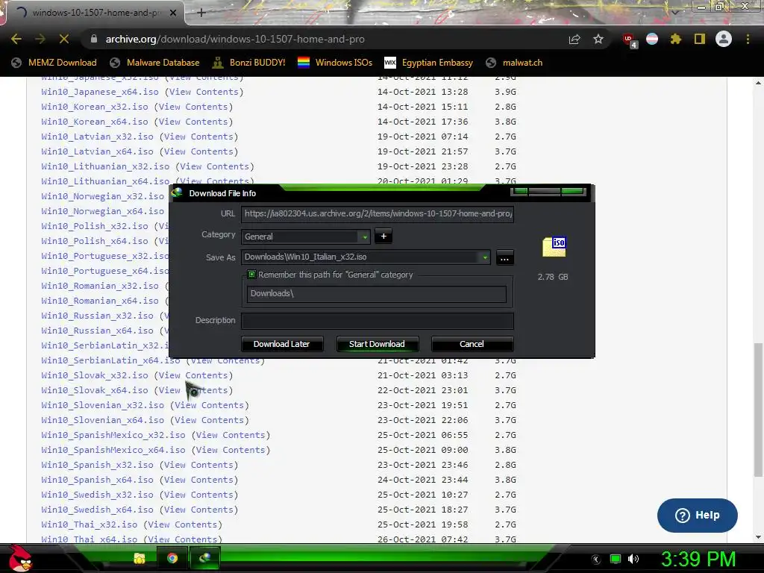Viewport: 764px width, 573px height.
Task: Open Win10_Korean_x32.iso link
Action: (x=95, y=107)
